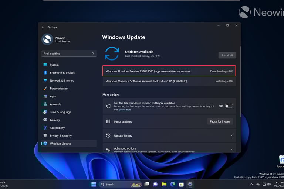Image resolution: width=284 pixels, height=189 pixels.
Task: Click the search magnifier in Find a setting
Action: point(93,54)
